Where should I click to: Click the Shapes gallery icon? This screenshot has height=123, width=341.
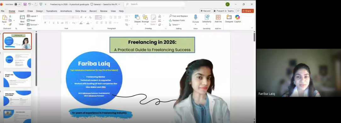137,17
